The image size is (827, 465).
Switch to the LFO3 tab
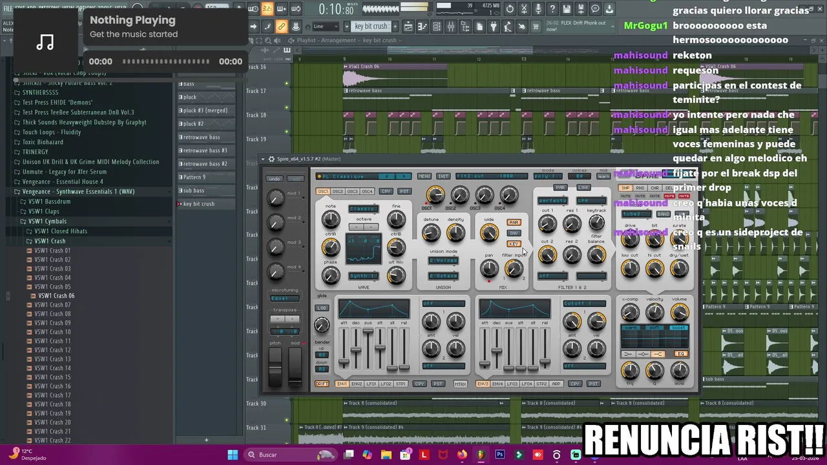(x=512, y=384)
